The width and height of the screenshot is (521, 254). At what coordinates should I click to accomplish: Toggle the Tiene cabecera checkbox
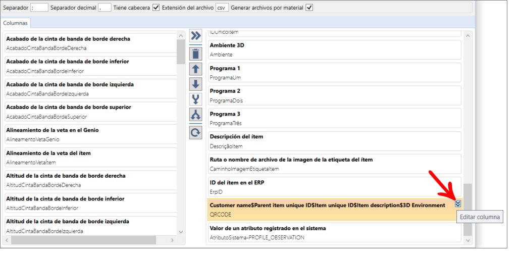[156, 8]
